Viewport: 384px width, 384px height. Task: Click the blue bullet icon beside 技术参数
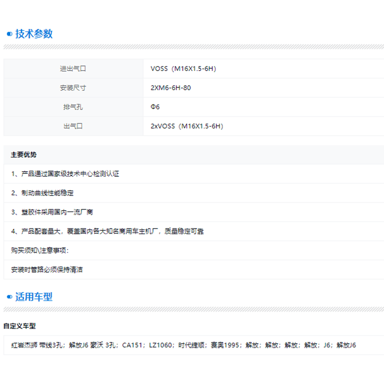coord(9,34)
